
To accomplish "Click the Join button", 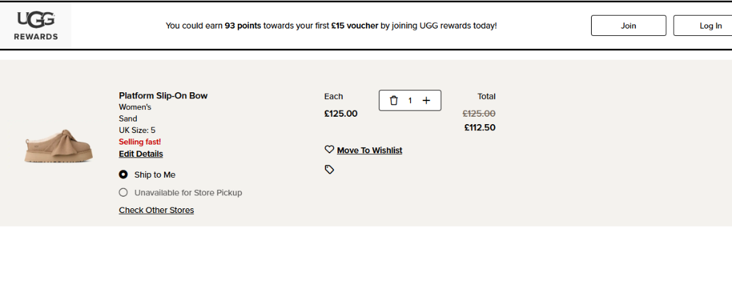I will click(628, 26).
